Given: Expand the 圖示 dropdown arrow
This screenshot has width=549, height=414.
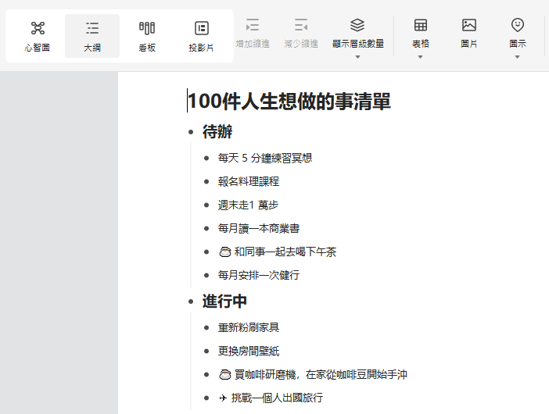Looking at the screenshot, I should (518, 57).
